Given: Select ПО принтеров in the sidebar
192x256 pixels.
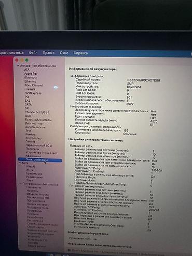Looking at the screenshot, I should (x=36, y=201).
